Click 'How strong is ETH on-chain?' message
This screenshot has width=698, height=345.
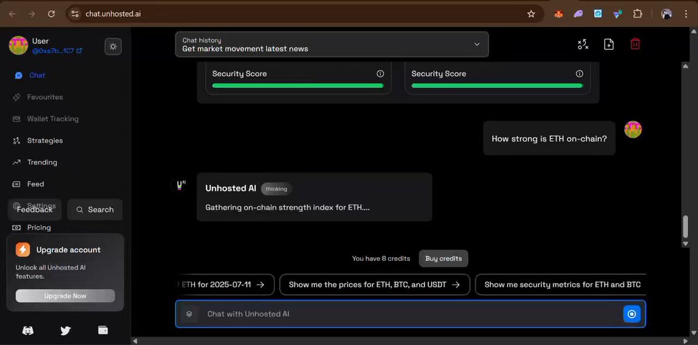pos(549,139)
